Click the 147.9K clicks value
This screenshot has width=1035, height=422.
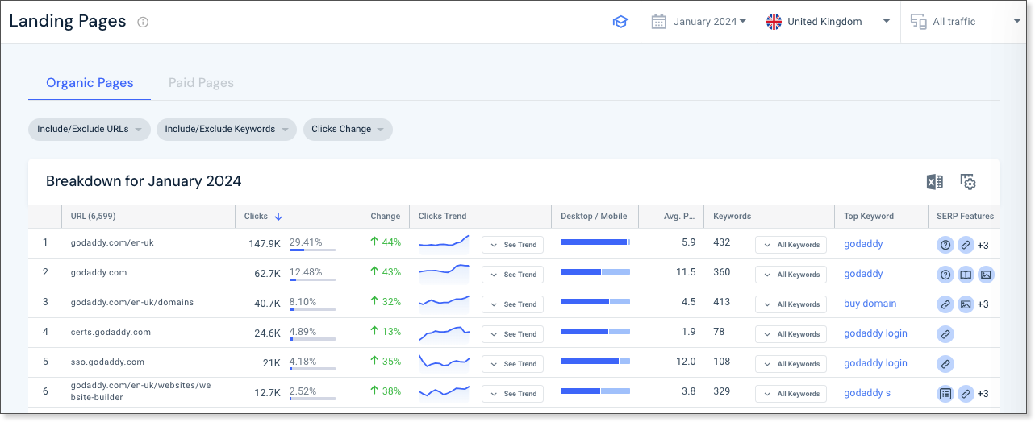tap(265, 243)
